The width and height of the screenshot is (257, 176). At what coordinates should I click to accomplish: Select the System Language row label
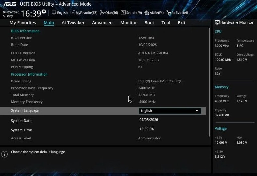point(25,111)
